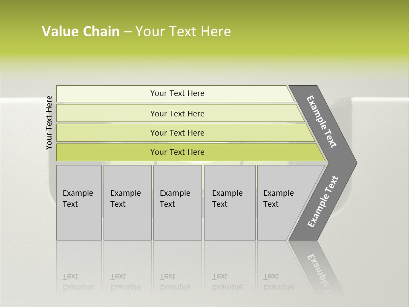
Task: Select the third 'Your Text Here' bar
Action: [x=177, y=133]
